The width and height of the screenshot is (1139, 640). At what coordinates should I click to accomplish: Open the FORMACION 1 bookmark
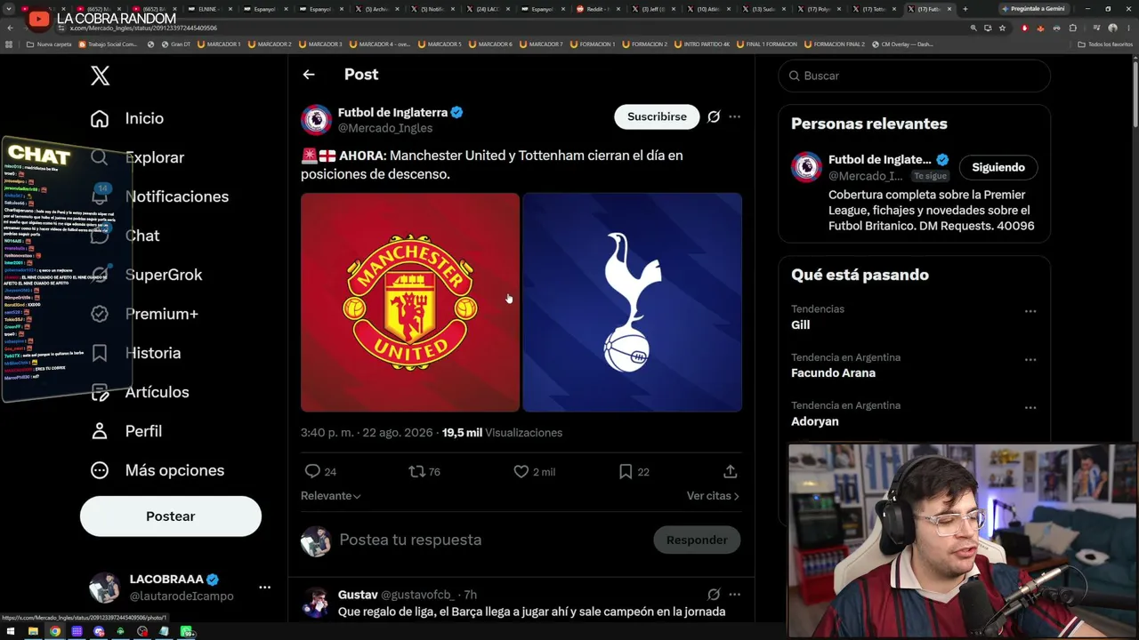point(592,44)
